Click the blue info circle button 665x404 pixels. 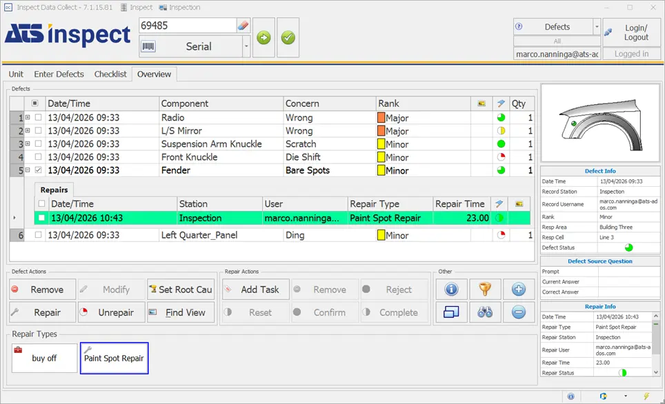coord(451,289)
